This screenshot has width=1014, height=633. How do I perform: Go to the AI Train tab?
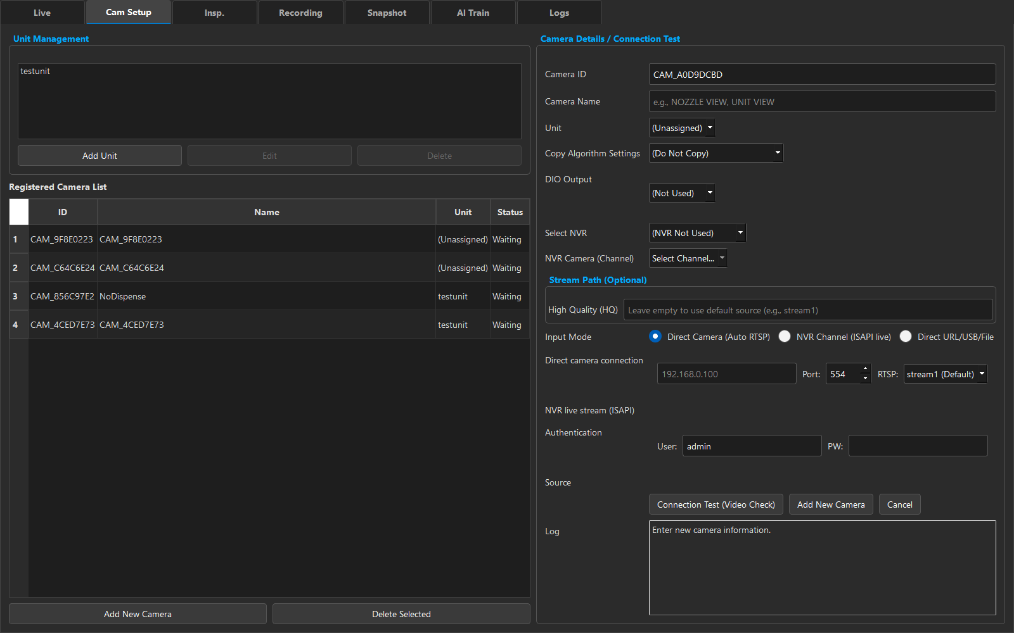point(473,13)
